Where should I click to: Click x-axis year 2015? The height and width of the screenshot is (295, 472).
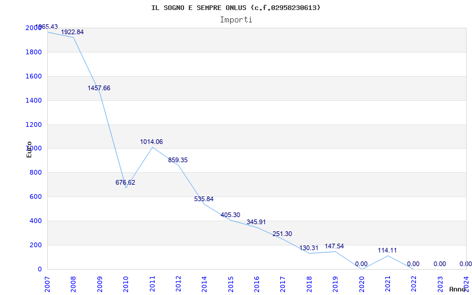(231, 284)
